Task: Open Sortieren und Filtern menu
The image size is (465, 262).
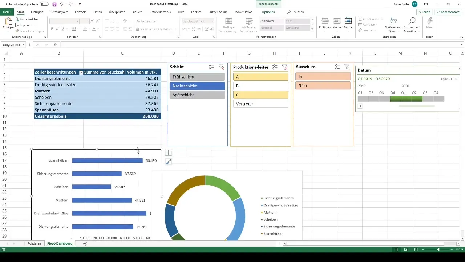Action: click(x=393, y=25)
